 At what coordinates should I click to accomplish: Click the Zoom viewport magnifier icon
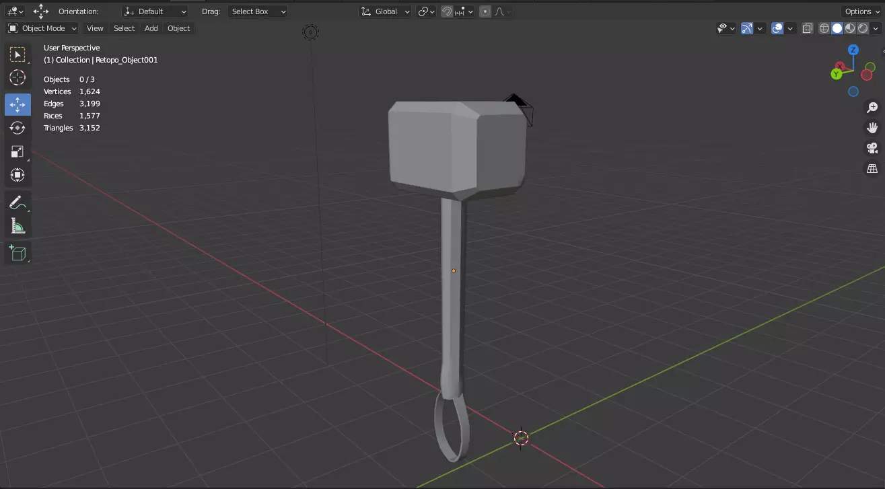pos(872,108)
